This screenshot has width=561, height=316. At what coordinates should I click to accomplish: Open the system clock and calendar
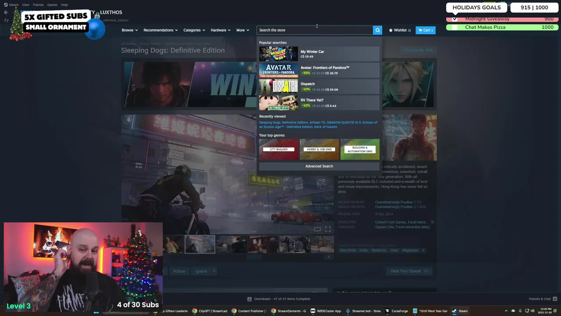[x=544, y=311]
